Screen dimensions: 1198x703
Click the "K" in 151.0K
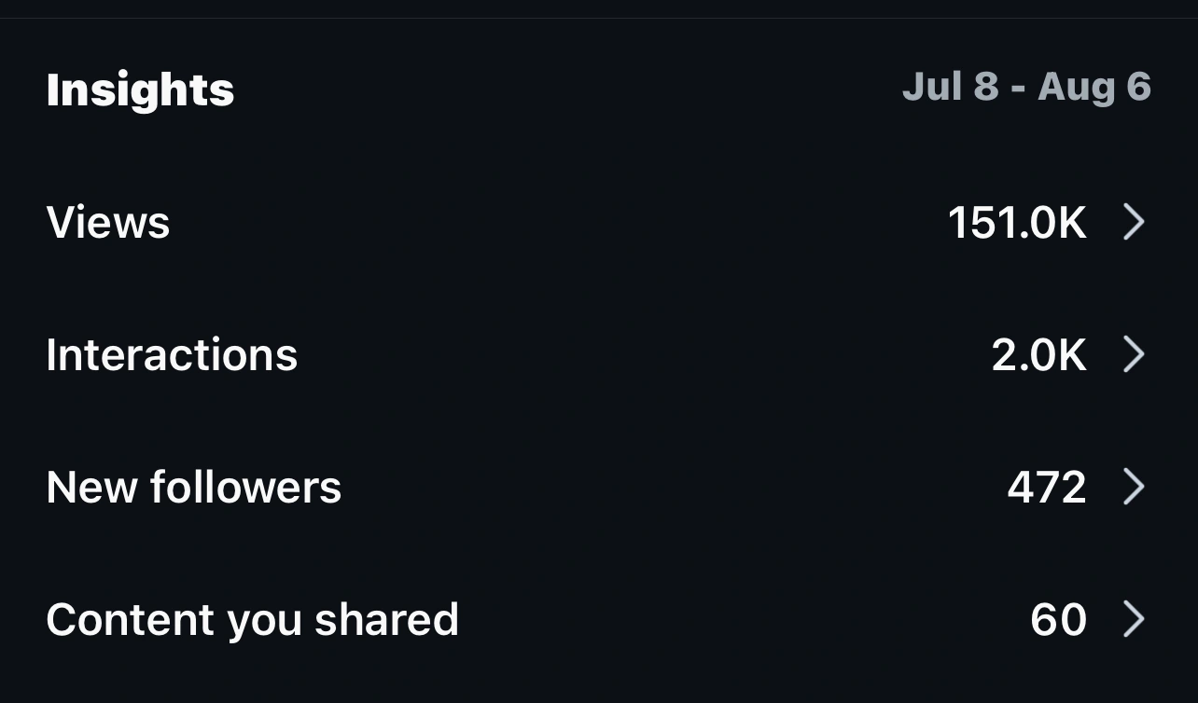point(1071,223)
